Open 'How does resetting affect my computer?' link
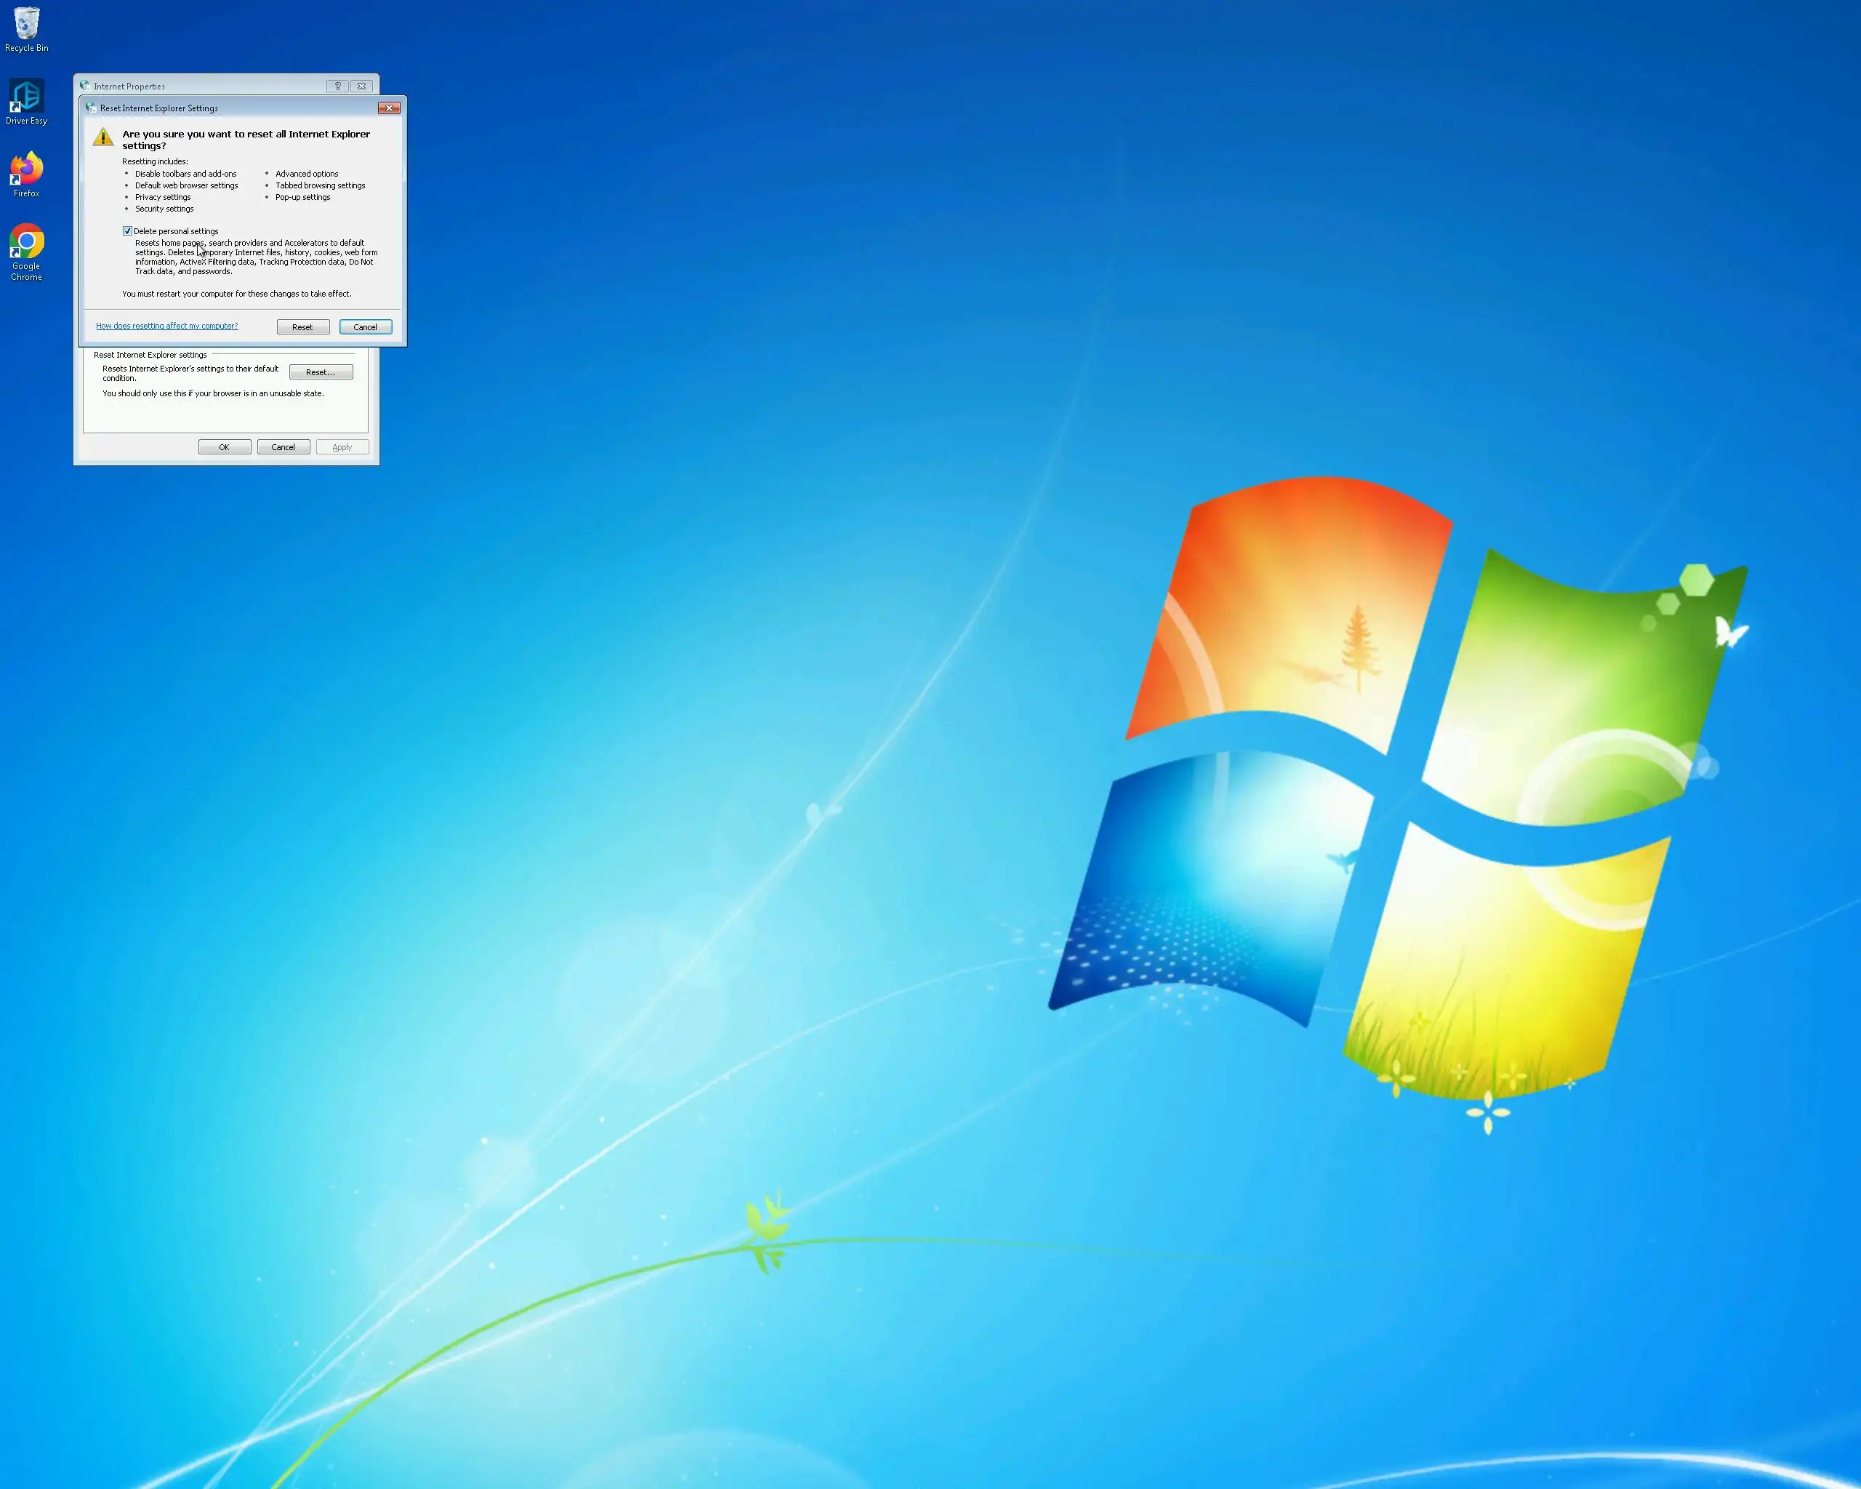 pos(166,326)
